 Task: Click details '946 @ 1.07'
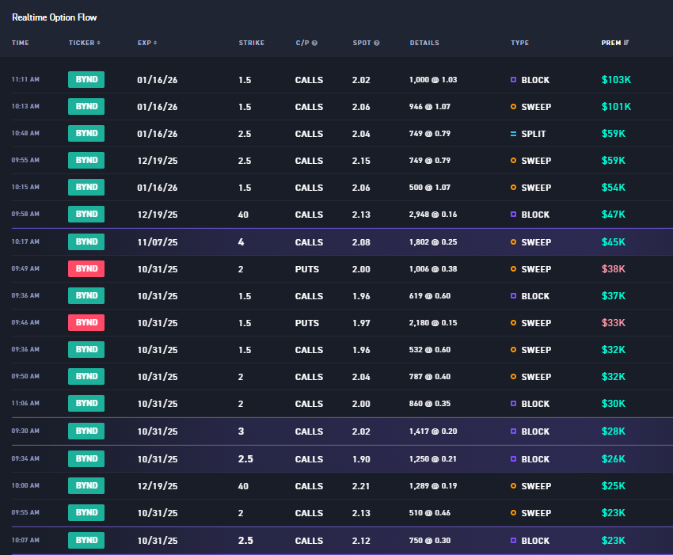(430, 106)
